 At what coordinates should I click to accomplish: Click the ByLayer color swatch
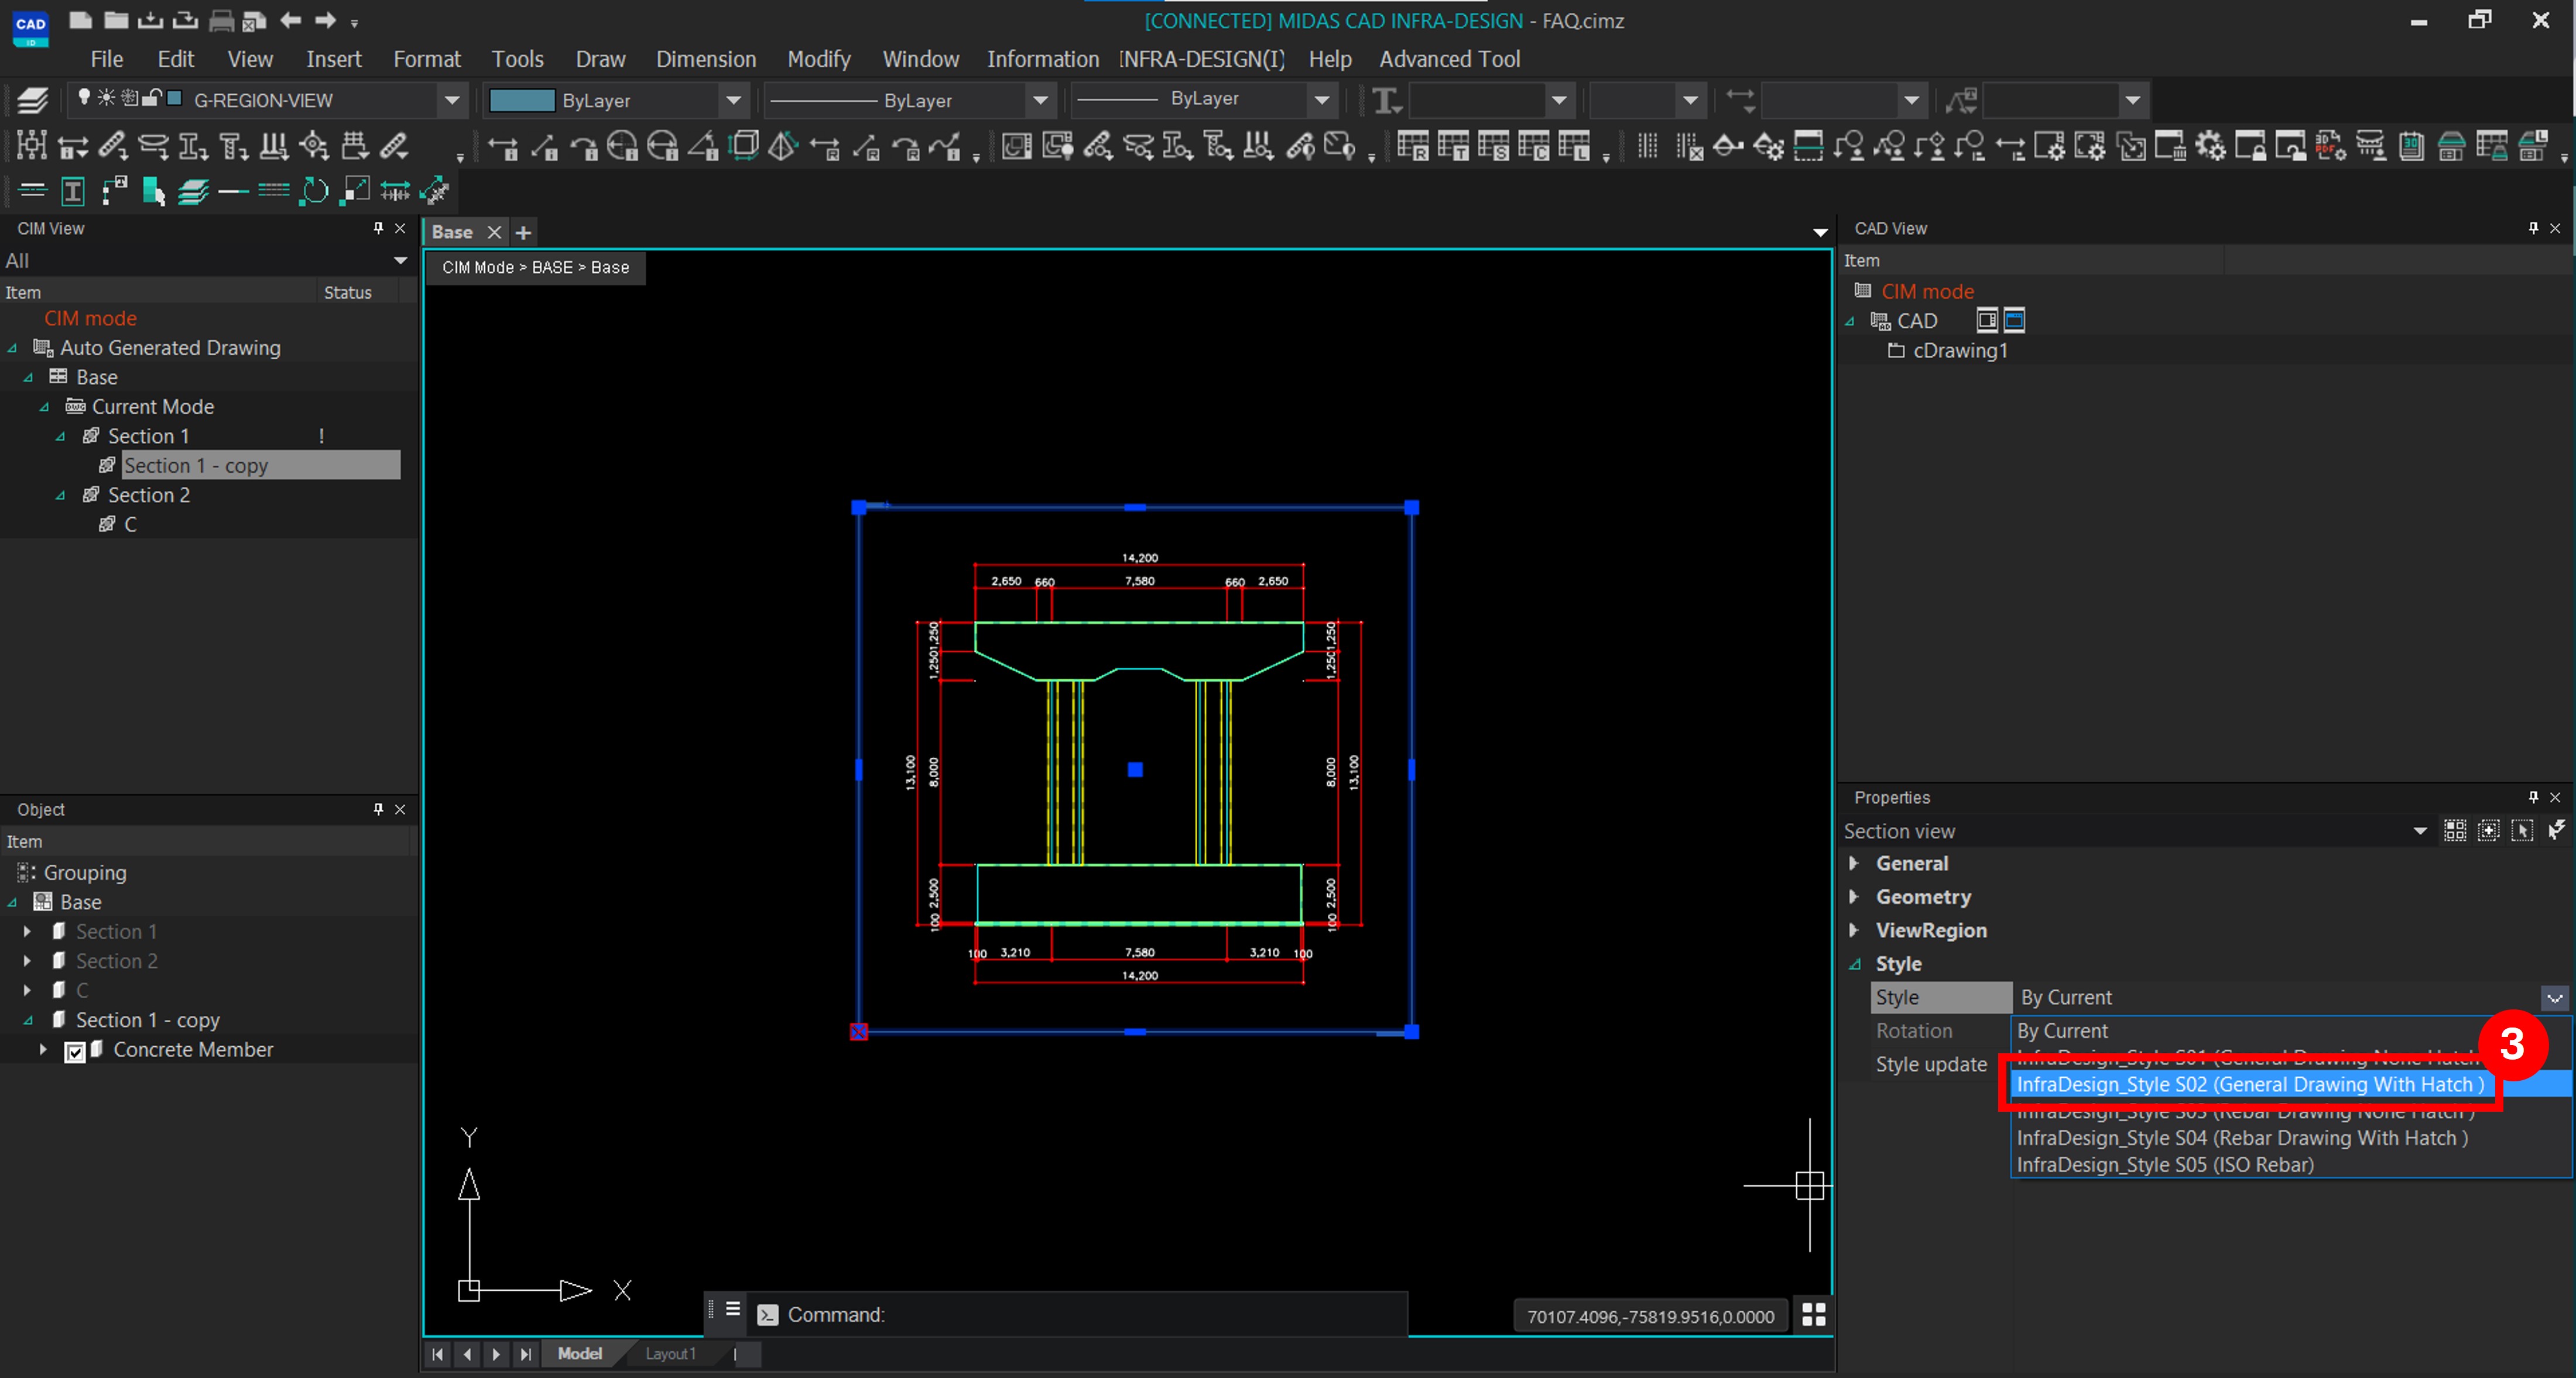tap(521, 100)
